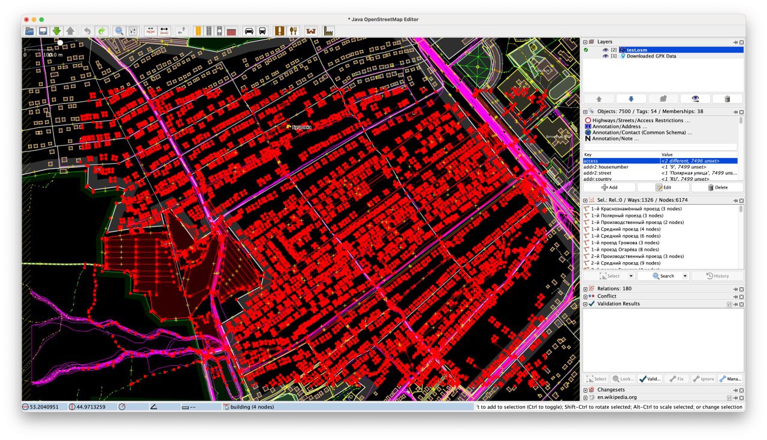The image size is (767, 440).
Task: Toggle visibility eye of test.osm layer
Action: [605, 50]
